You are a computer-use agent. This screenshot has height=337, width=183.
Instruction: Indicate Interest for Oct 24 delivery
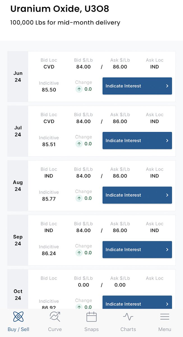(137, 302)
